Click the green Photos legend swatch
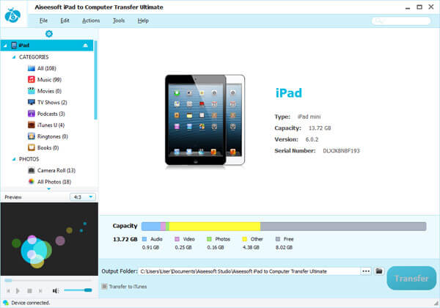 click(209, 239)
